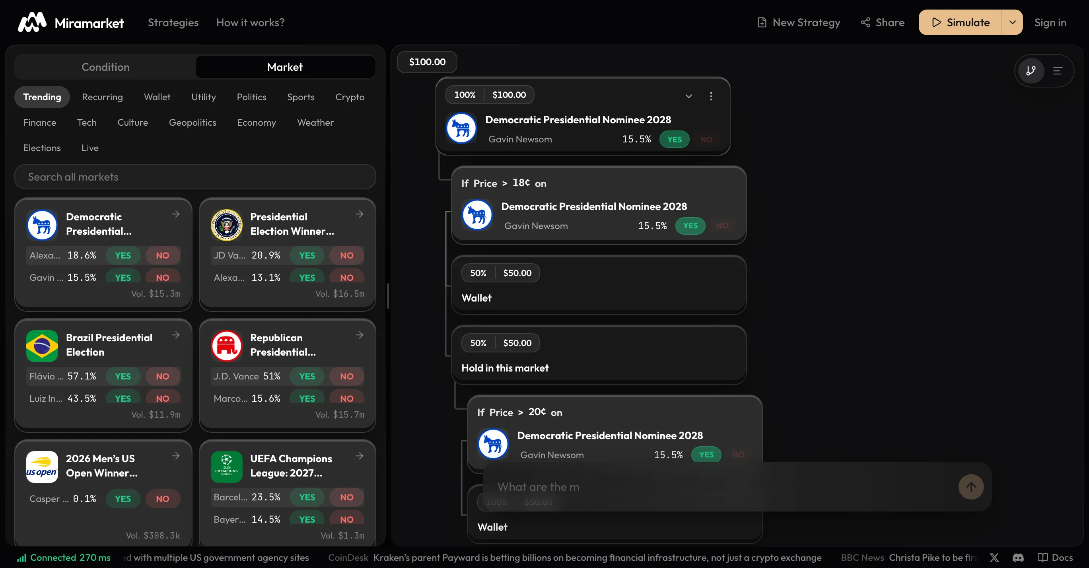Open How it works? nav link
This screenshot has height=568, width=1089.
click(x=250, y=22)
